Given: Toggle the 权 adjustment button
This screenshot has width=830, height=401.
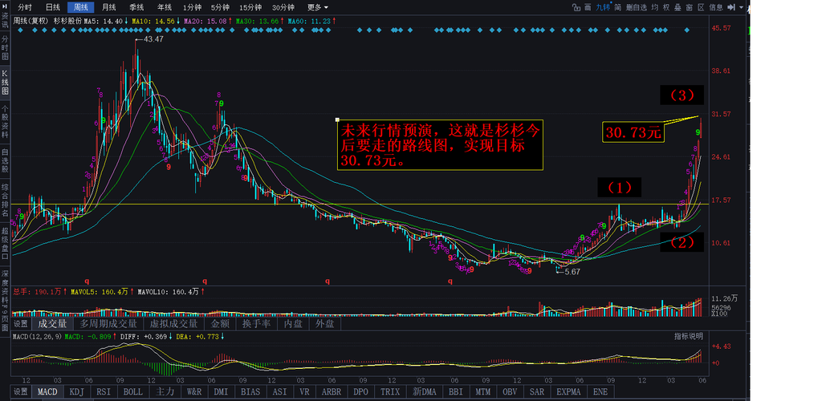Looking at the screenshot, I should coord(666,7).
